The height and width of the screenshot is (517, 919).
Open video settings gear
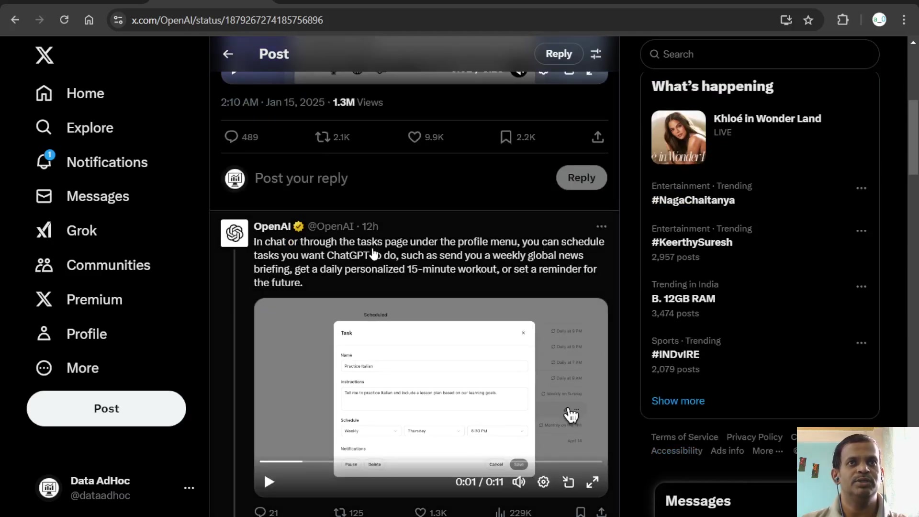click(543, 482)
